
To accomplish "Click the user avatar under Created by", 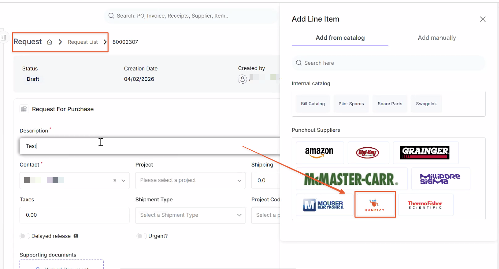I will [242, 79].
